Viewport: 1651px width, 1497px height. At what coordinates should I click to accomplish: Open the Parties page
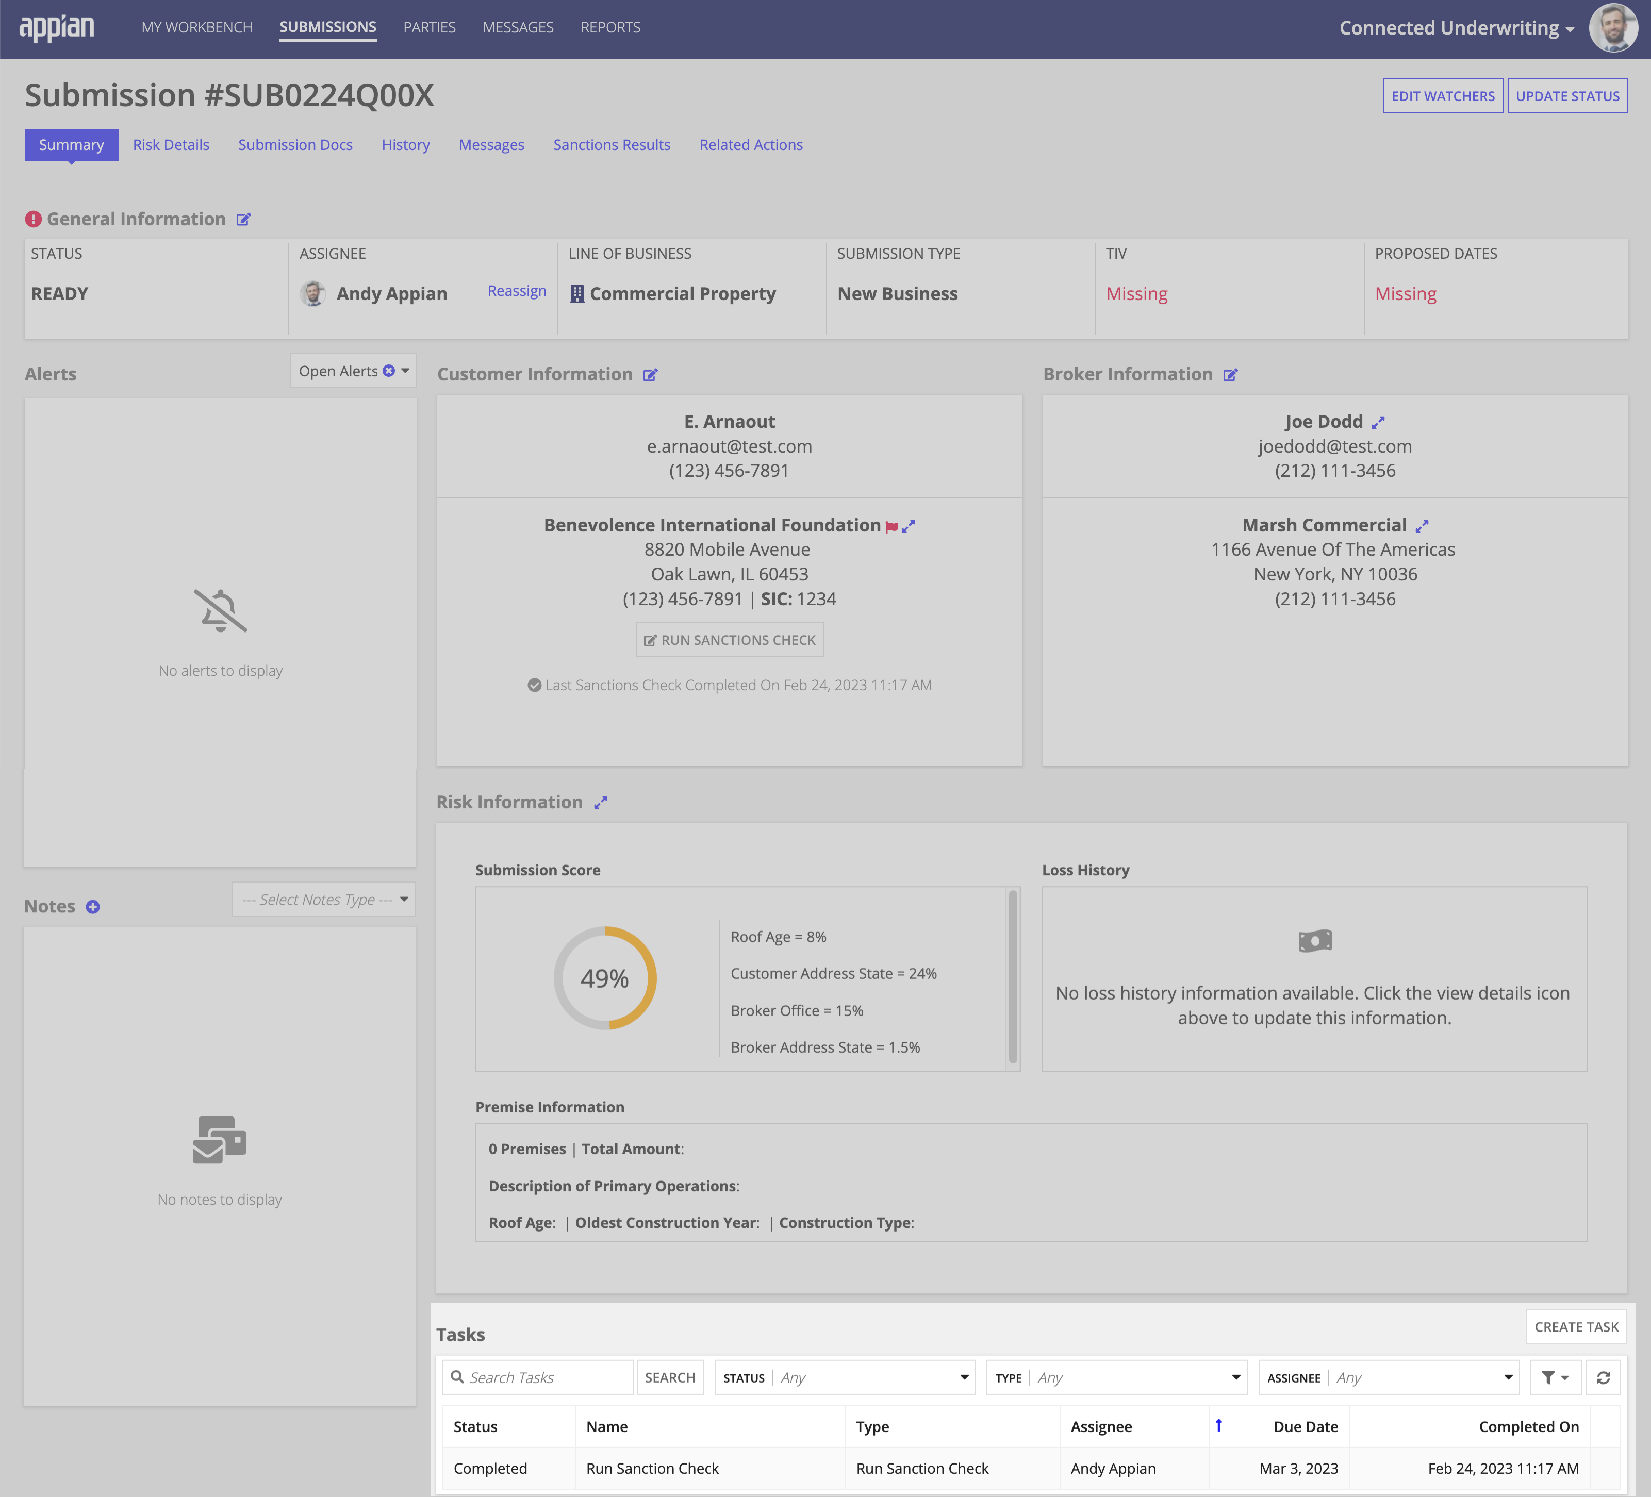[x=429, y=27]
